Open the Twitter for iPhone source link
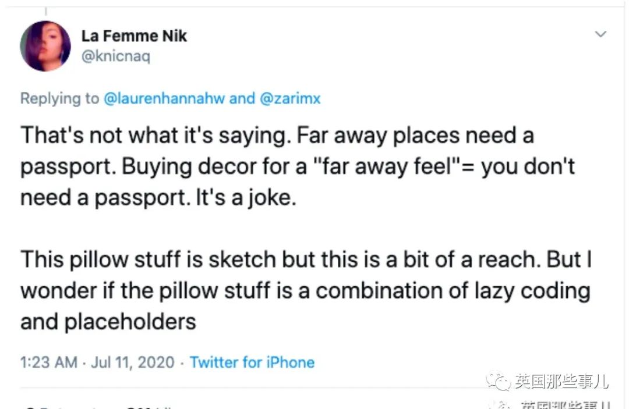Image resolution: width=629 pixels, height=409 pixels. pos(252,362)
